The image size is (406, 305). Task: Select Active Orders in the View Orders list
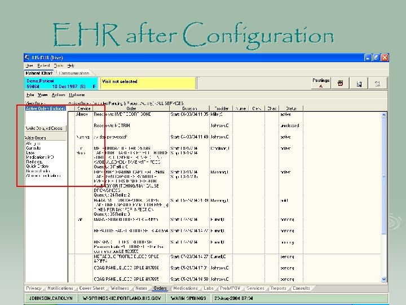pyautogui.click(x=46, y=108)
